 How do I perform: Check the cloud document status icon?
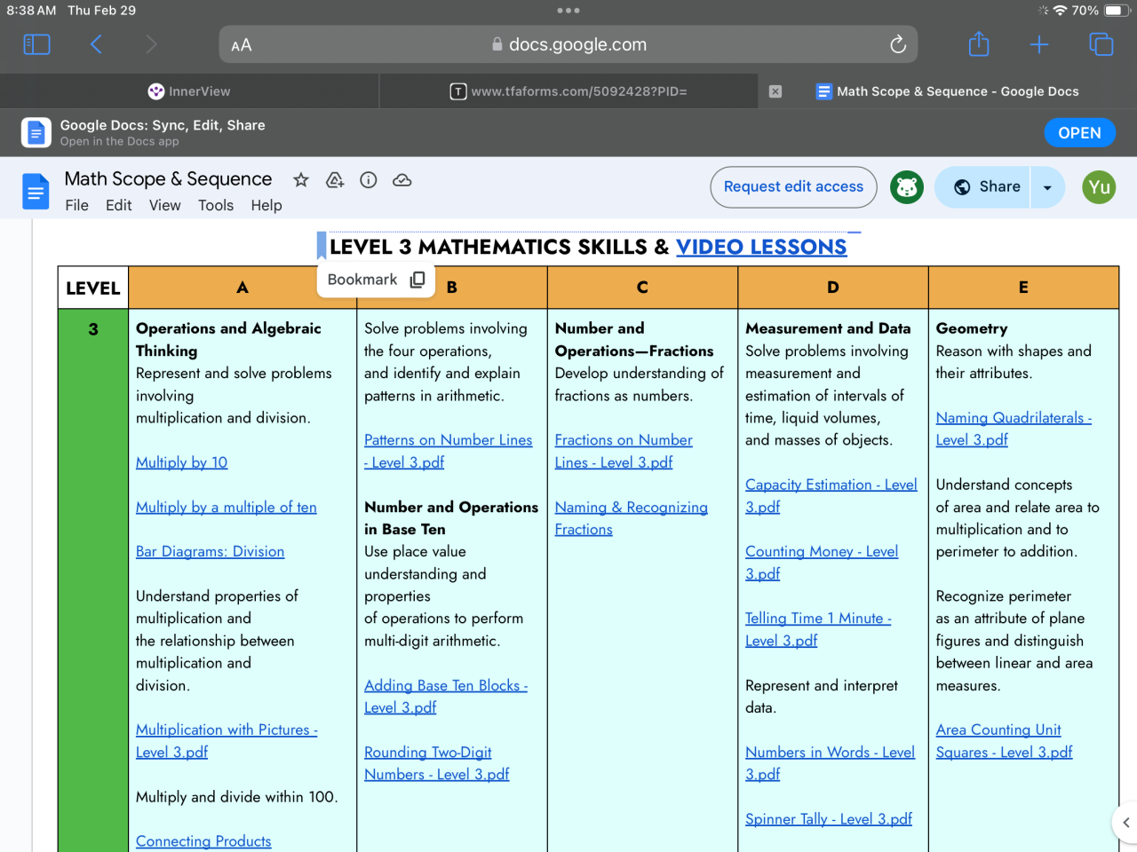402,180
